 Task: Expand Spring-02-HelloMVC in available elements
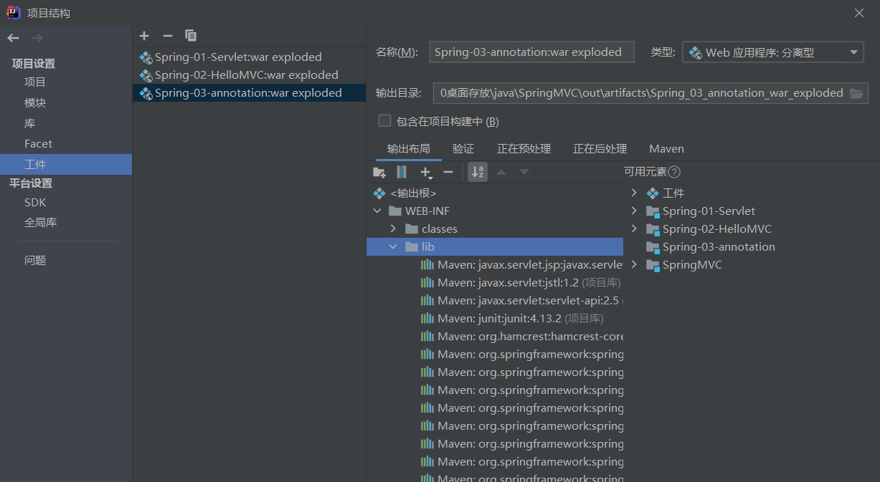point(634,229)
